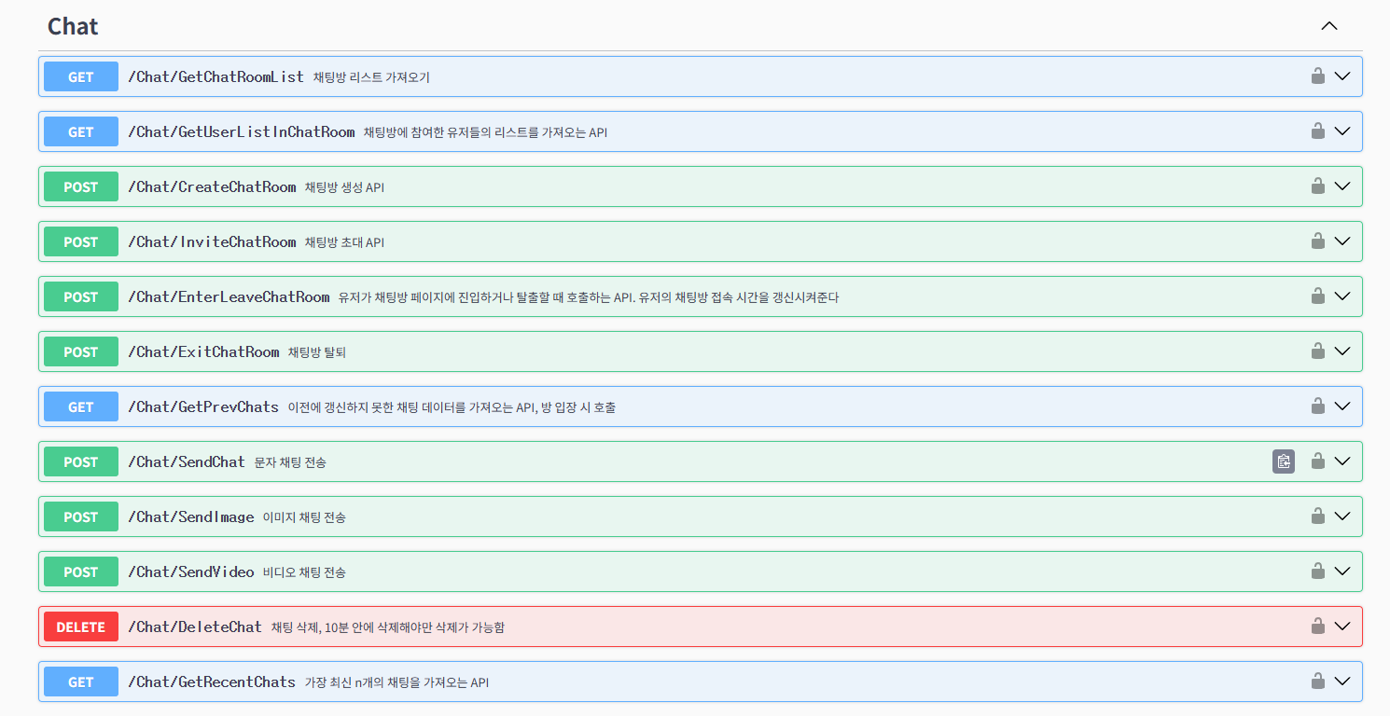Open the /Chat/ExitChatRoom path link
This screenshot has width=1390, height=716.
coord(203,351)
